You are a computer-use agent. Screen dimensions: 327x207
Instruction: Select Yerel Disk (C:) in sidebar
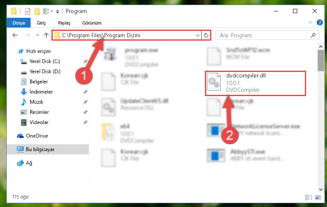pos(45,61)
